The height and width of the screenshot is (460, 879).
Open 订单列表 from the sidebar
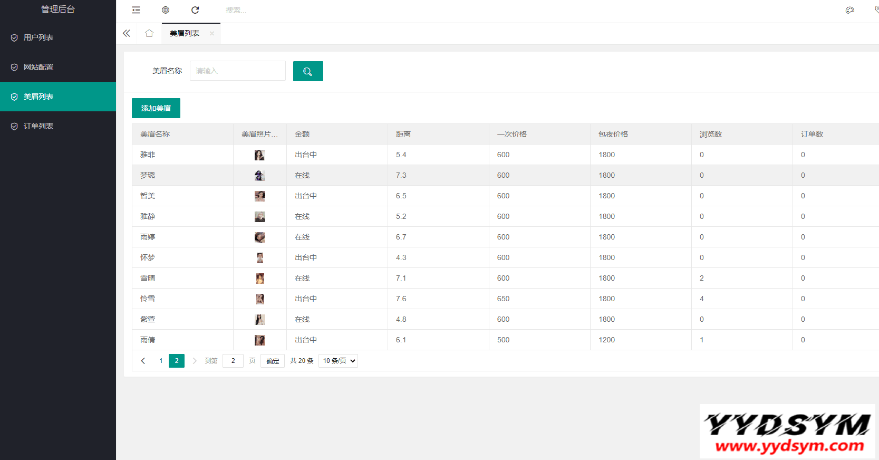38,126
